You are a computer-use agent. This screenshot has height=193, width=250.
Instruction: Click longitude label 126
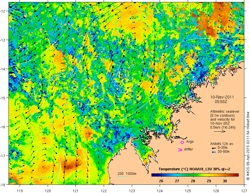coord(216,191)
